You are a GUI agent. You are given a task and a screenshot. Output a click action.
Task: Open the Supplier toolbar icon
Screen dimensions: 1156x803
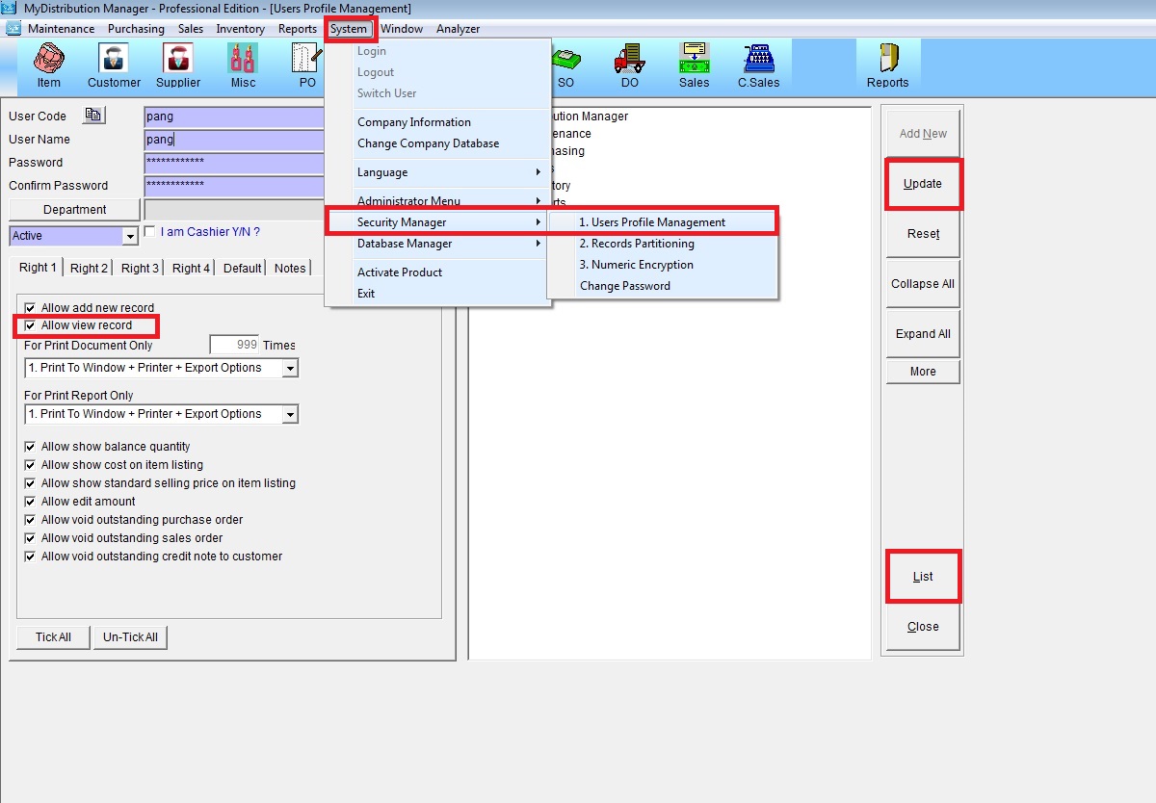[x=178, y=65]
